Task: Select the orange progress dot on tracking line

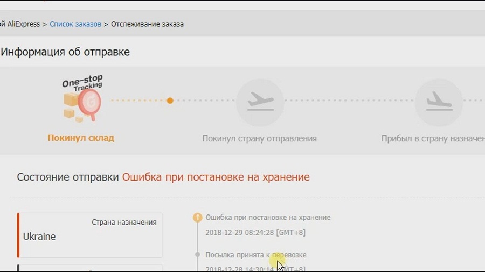Action: pyautogui.click(x=170, y=101)
